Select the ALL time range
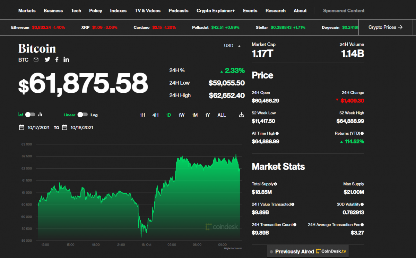Screen dimensions: 416x258 [x=222, y=115]
